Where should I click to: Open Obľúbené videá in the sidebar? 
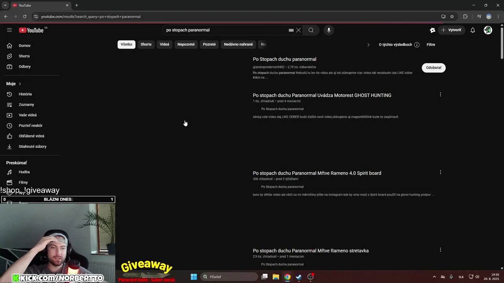[x=31, y=136]
